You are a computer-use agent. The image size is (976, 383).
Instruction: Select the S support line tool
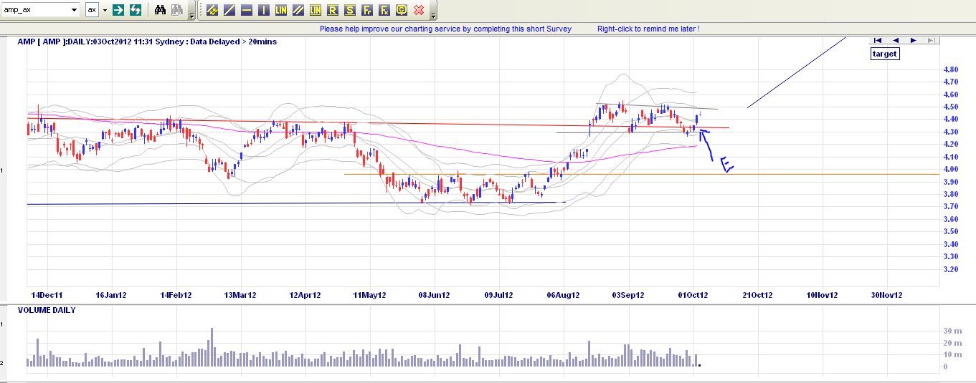click(350, 10)
